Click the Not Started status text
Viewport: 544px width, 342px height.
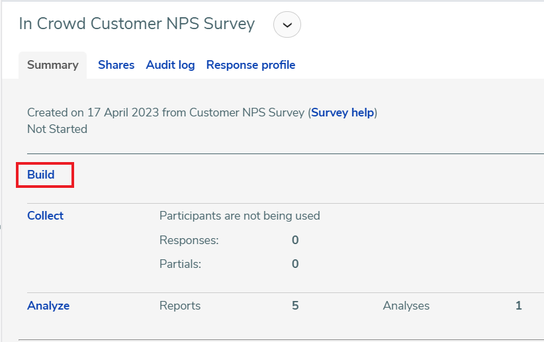(57, 129)
